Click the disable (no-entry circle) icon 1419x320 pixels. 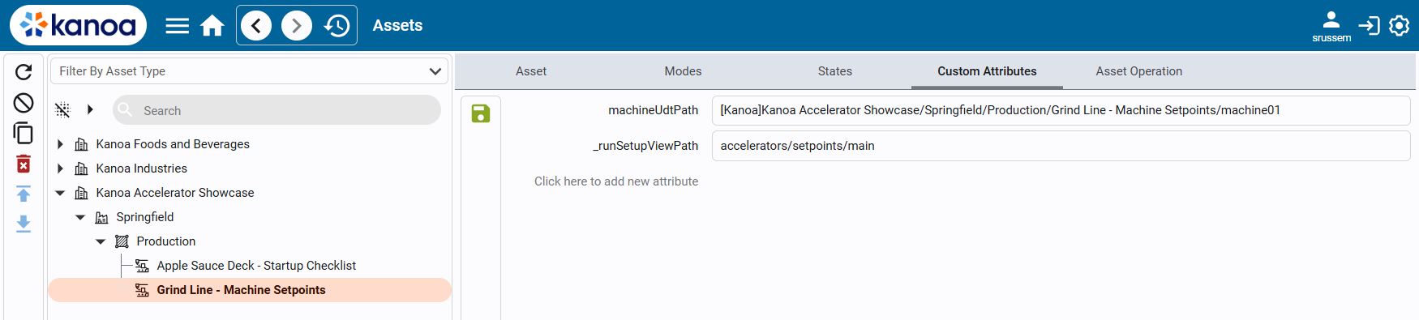coord(24,103)
